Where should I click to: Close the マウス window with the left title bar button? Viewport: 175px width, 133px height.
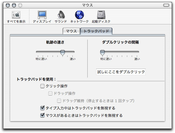coord(8,5)
